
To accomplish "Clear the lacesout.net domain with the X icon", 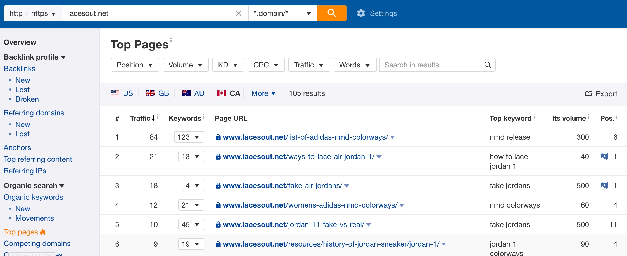I will point(239,13).
